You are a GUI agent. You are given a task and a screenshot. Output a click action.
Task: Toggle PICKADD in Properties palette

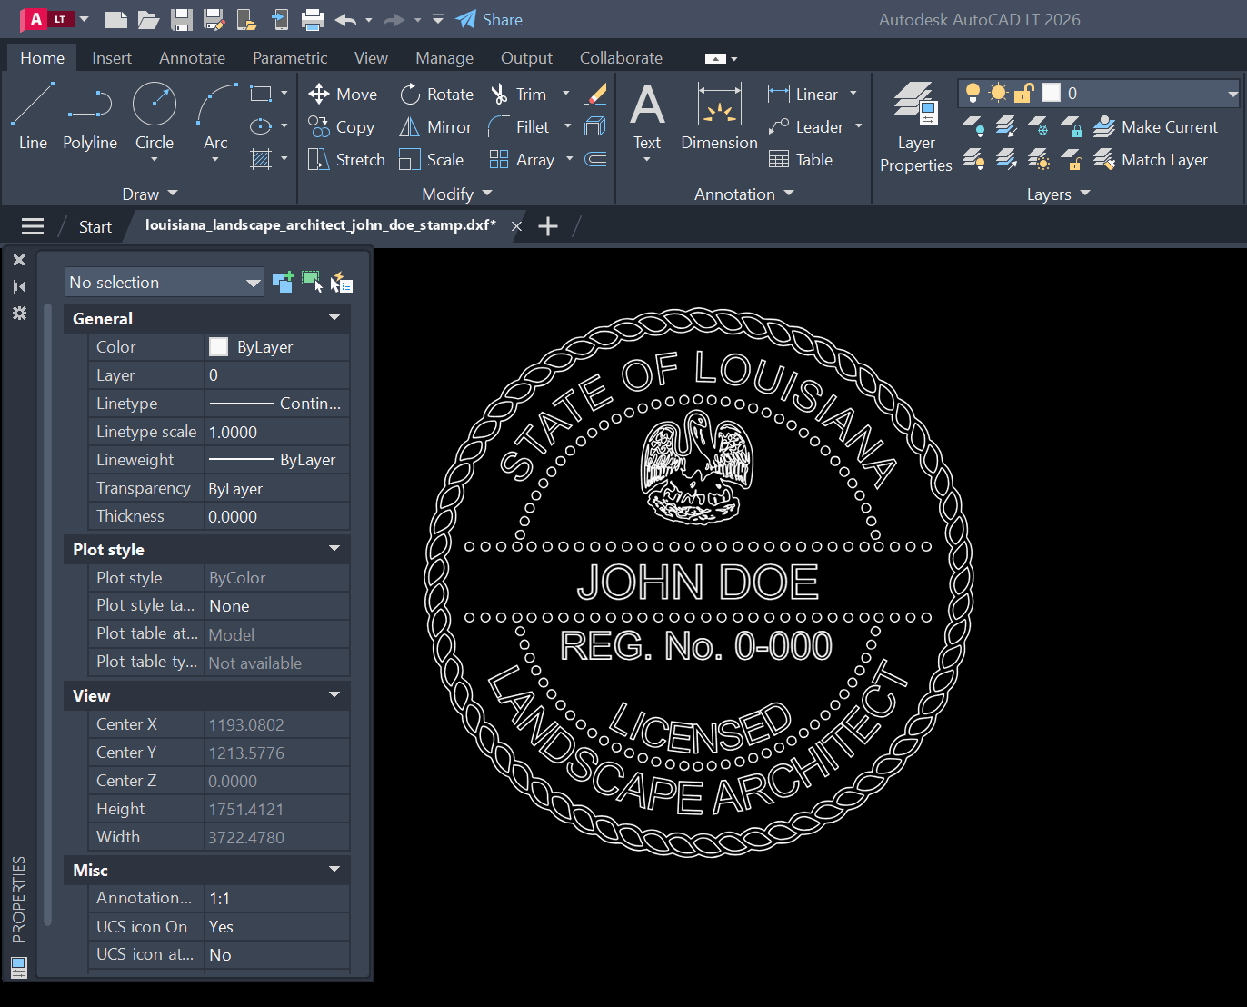(283, 282)
